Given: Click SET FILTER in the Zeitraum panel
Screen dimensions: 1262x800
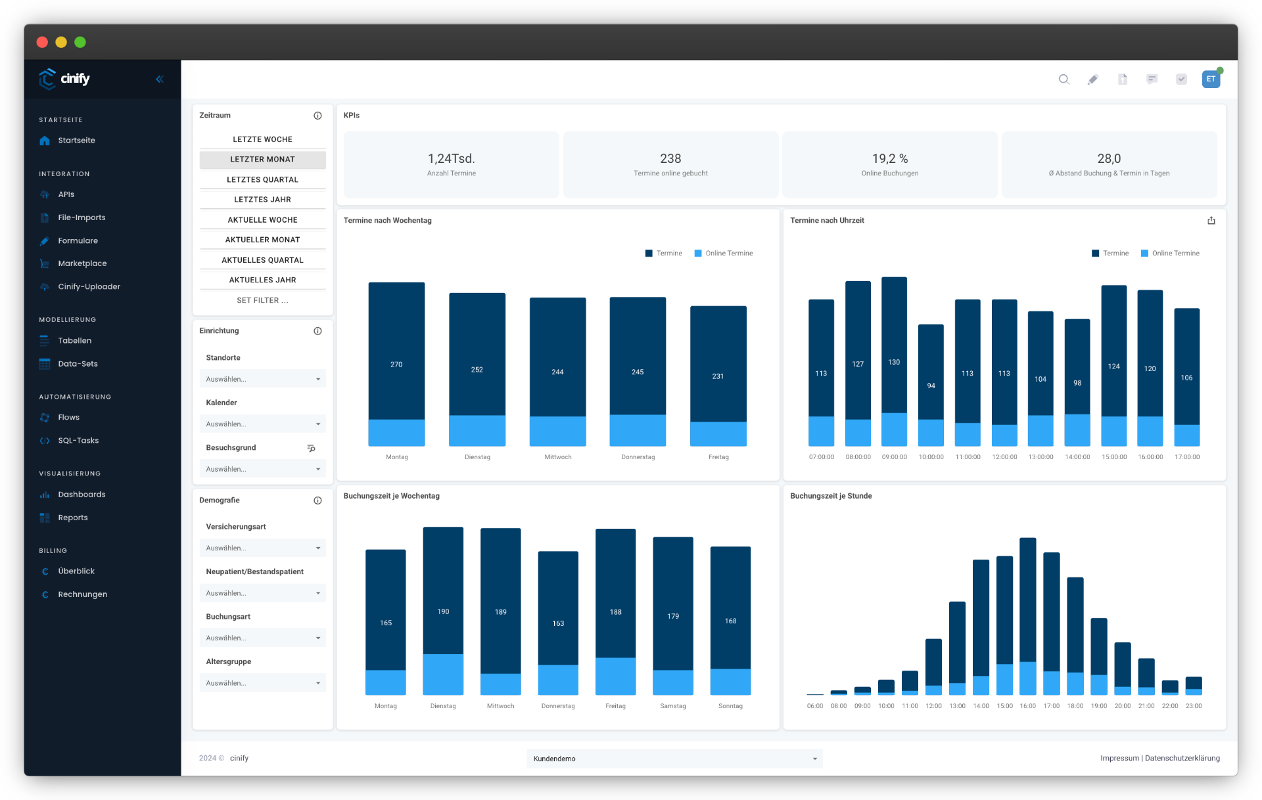Looking at the screenshot, I should [262, 300].
